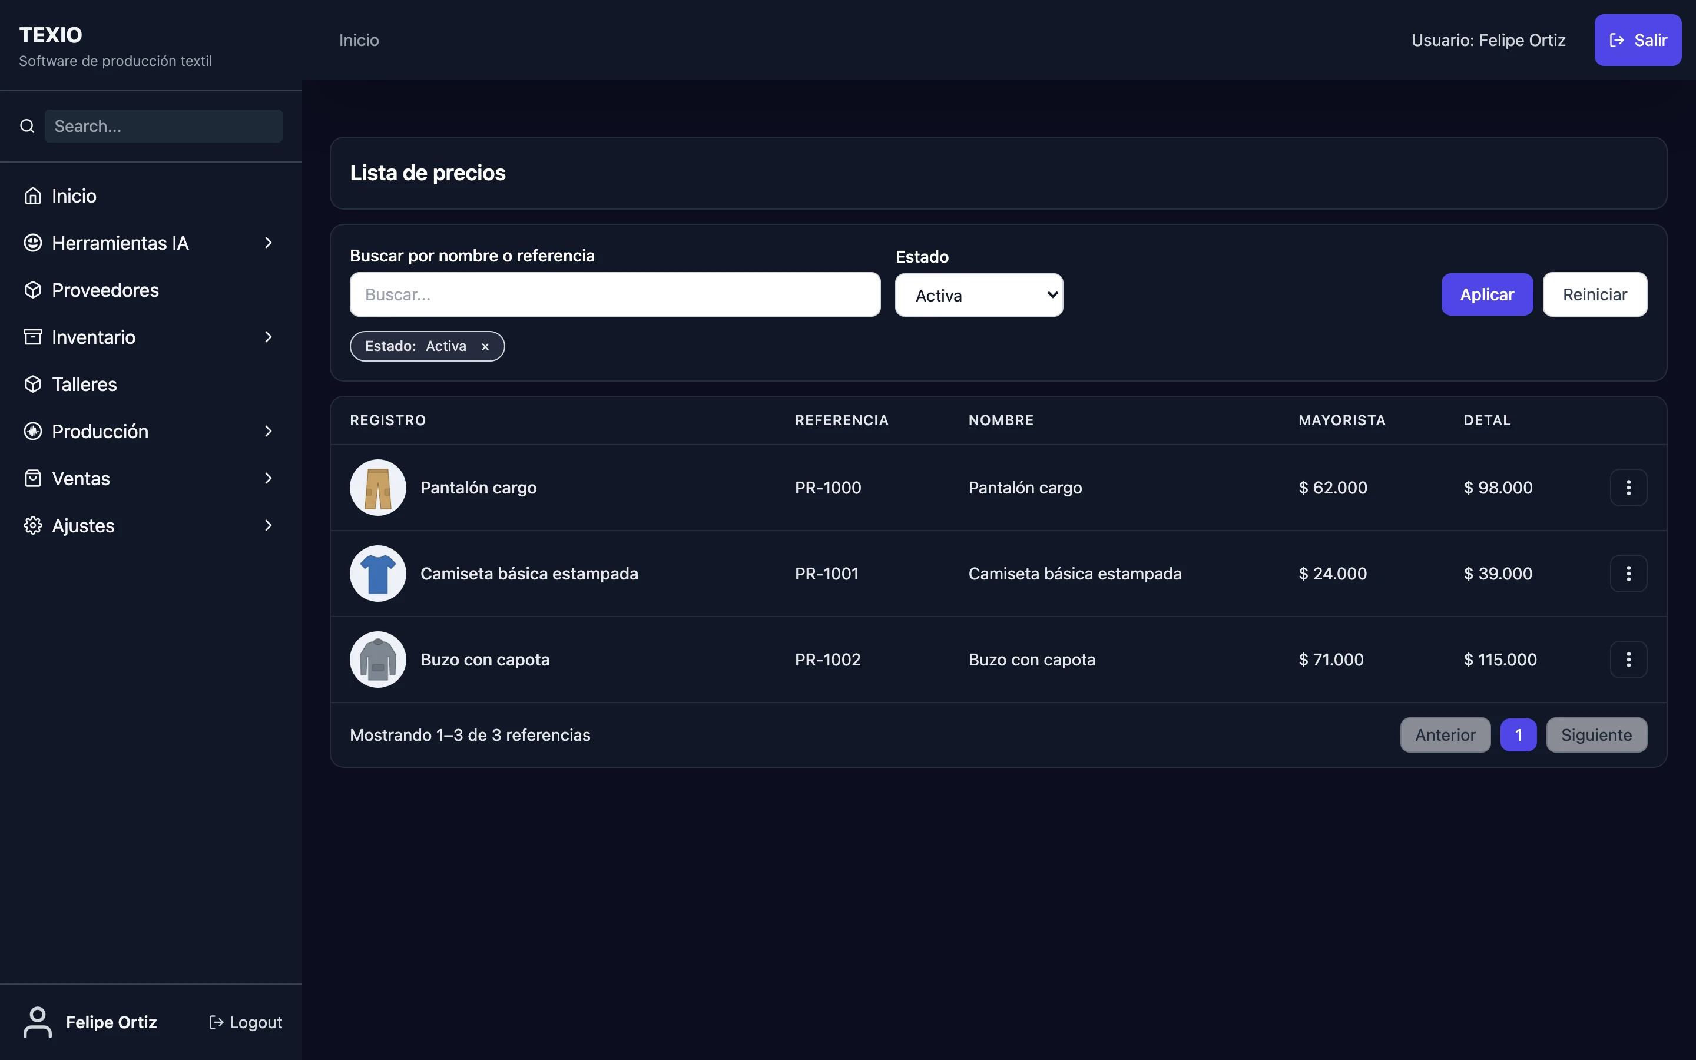Click the Proveedores box icon
This screenshot has width=1696, height=1060.
tap(33, 290)
